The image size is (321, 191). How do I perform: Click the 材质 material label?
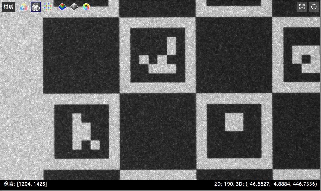pyautogui.click(x=8, y=7)
